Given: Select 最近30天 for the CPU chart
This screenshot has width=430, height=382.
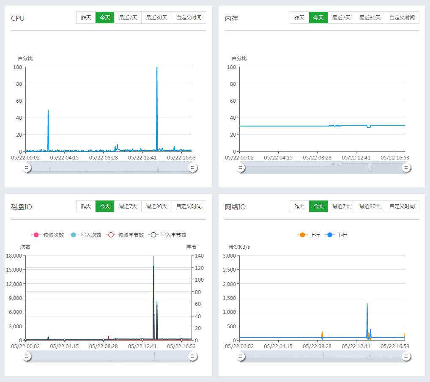Looking at the screenshot, I should click(x=156, y=17).
